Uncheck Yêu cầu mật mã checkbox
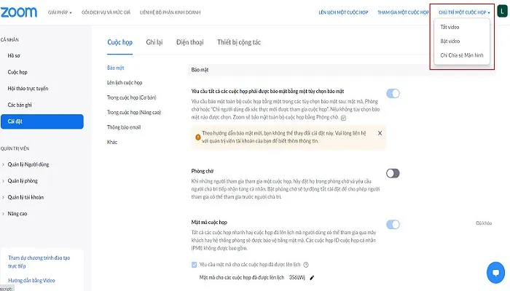510x291 pixels. point(194,265)
